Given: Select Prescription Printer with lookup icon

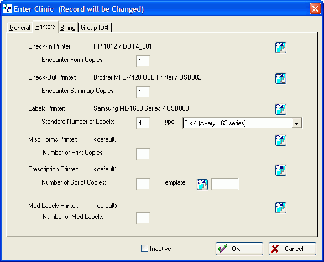Looking at the screenshot, I should pyautogui.click(x=281, y=170).
